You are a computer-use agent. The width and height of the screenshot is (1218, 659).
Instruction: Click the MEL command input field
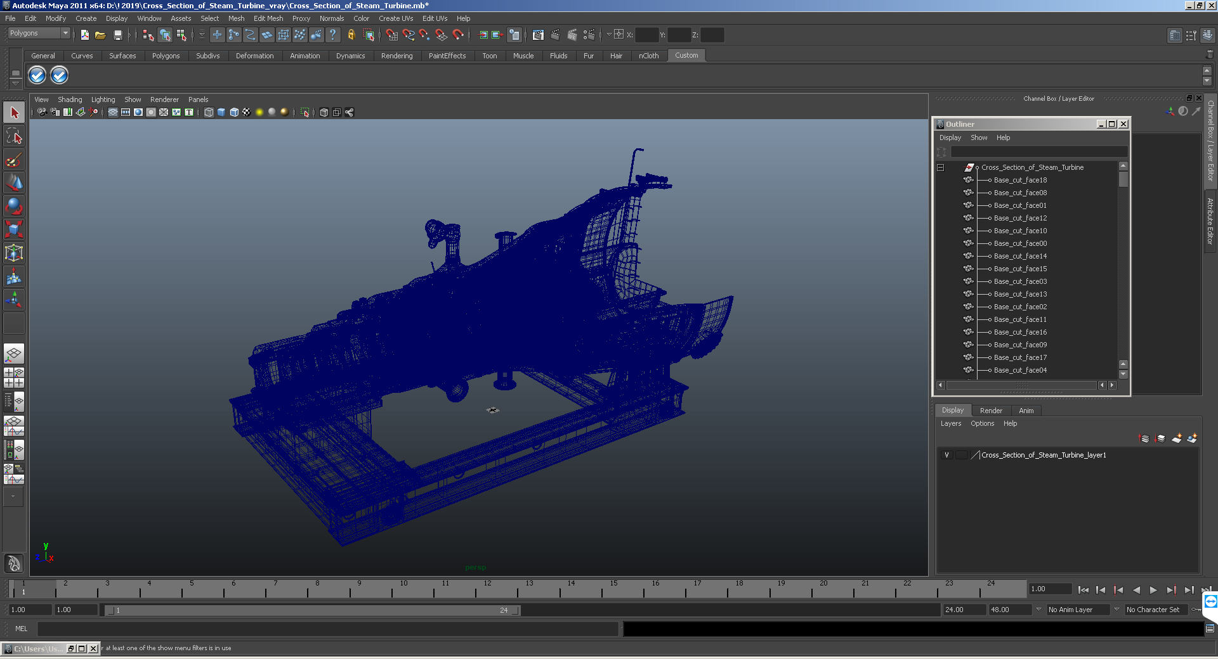click(327, 629)
